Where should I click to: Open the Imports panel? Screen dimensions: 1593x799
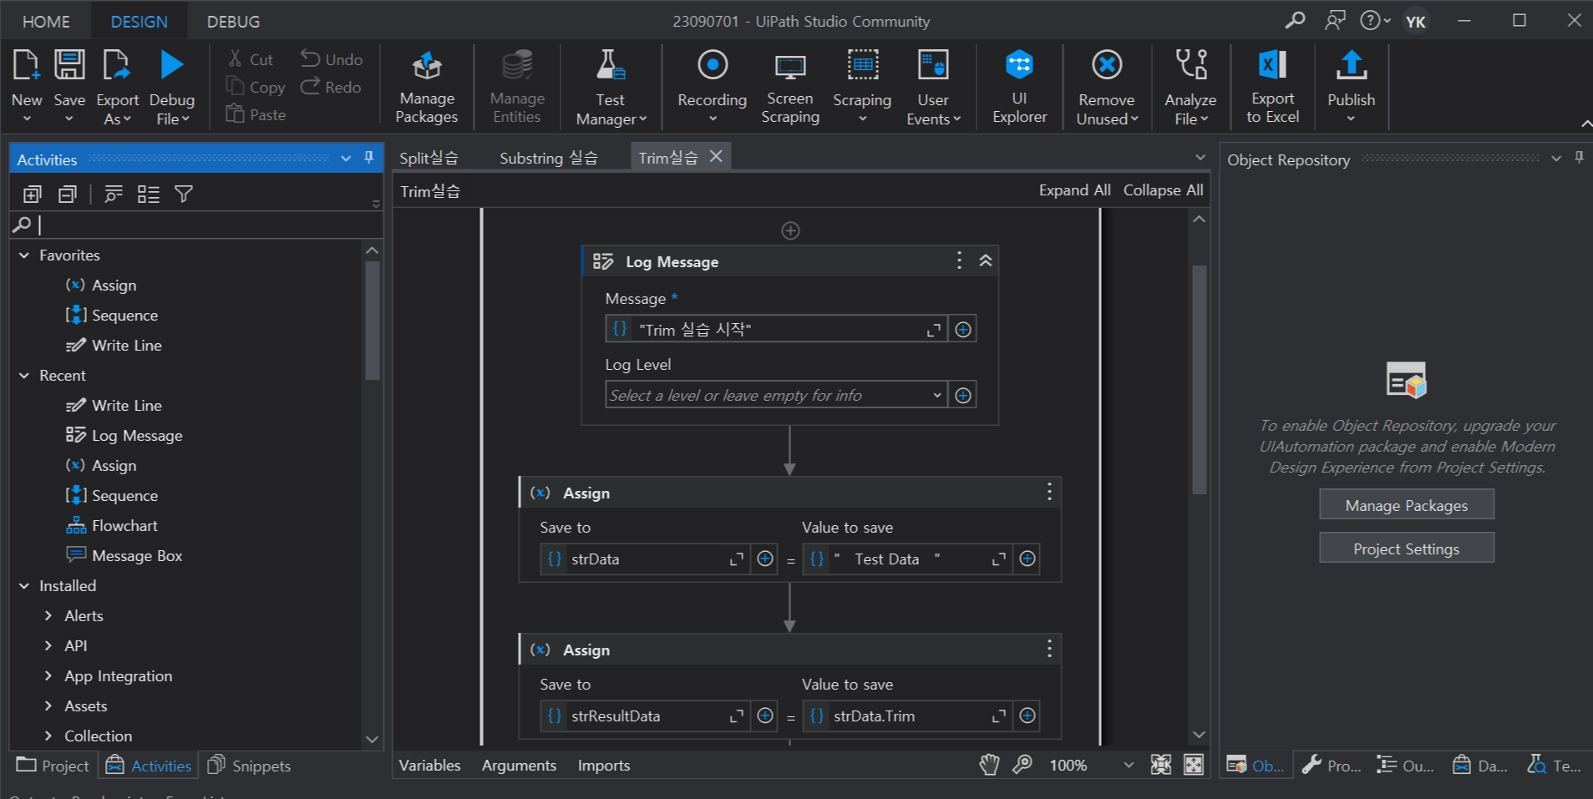604,766
